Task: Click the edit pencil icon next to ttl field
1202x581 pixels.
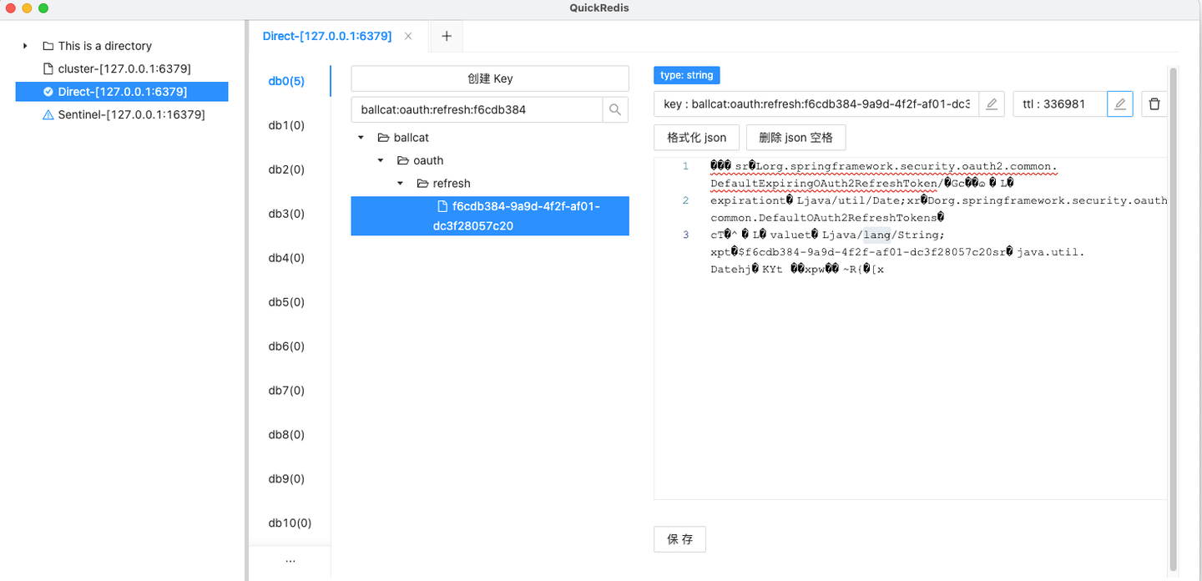Action: 1119,104
